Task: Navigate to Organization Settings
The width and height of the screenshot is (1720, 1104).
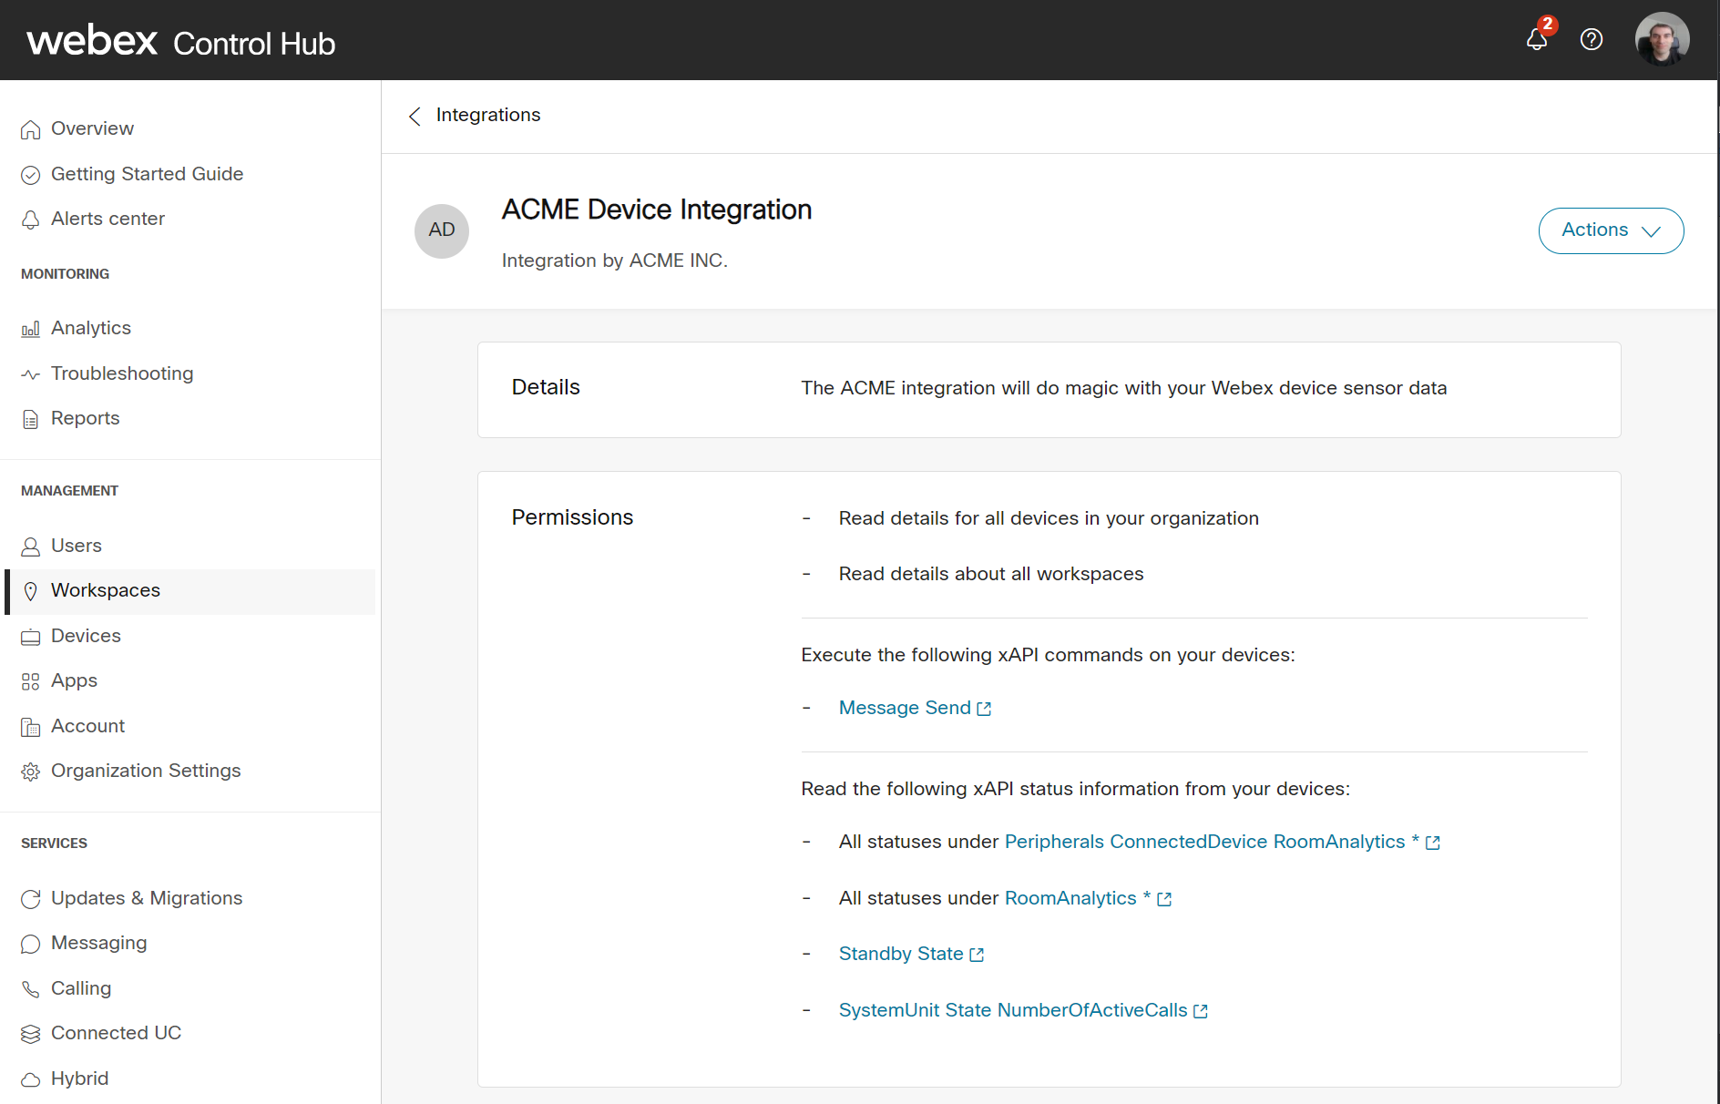Action: click(x=146, y=771)
